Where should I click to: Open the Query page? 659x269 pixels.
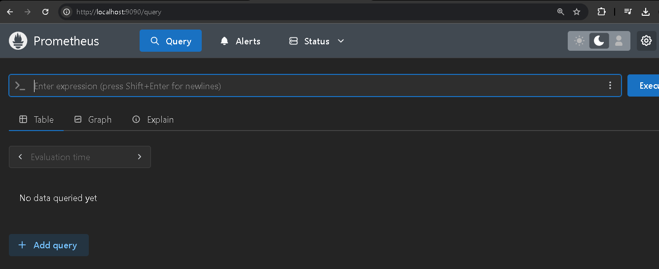point(171,41)
